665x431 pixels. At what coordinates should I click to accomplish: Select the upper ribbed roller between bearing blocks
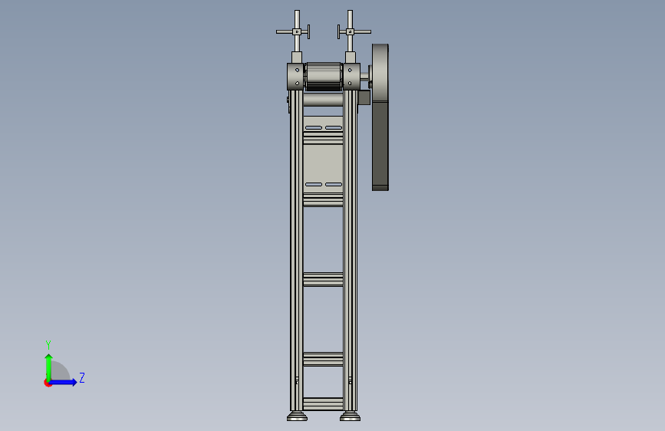[324, 77]
